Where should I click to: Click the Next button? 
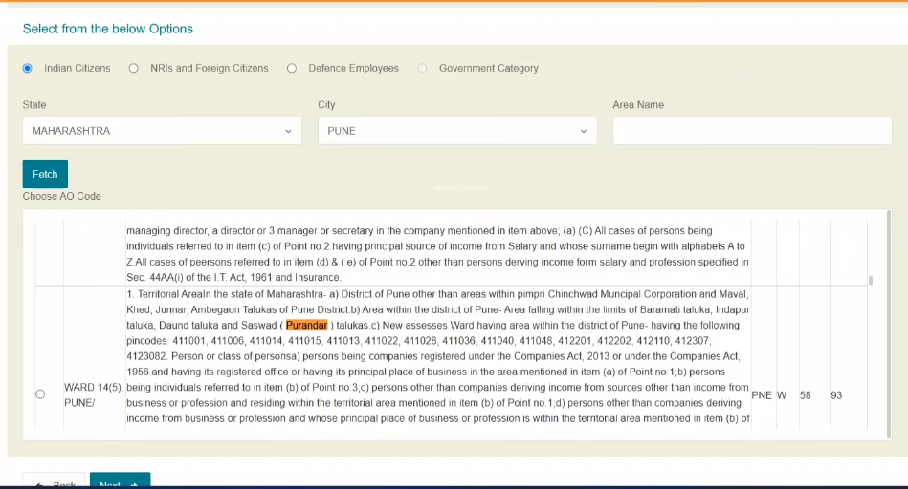(x=120, y=482)
